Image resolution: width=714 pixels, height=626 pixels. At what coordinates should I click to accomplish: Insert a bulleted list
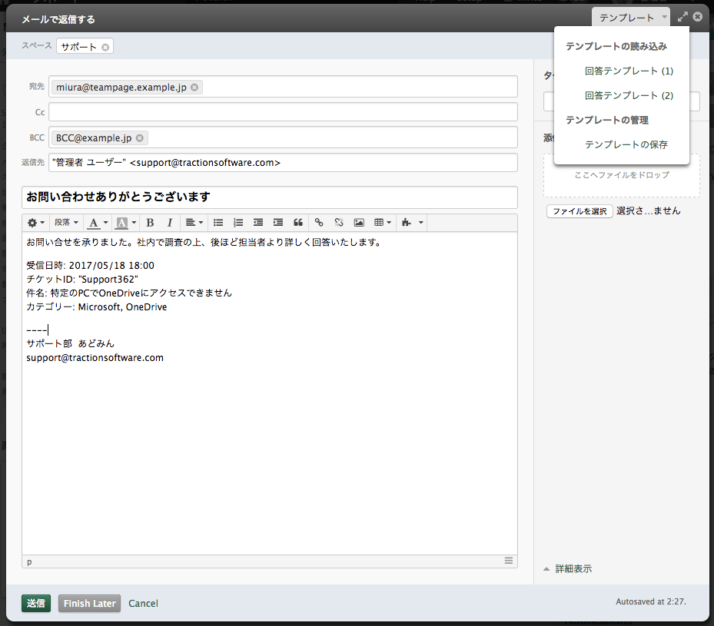click(x=218, y=223)
